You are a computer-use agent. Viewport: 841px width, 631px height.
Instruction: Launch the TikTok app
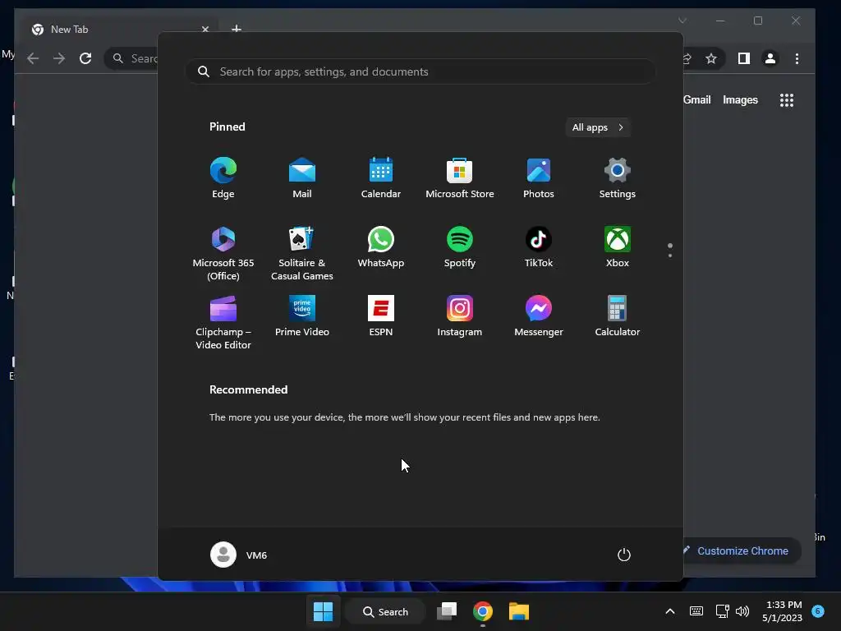pos(539,246)
